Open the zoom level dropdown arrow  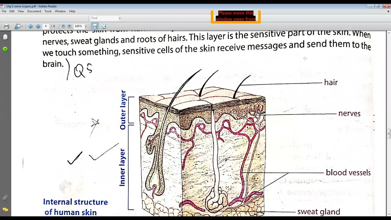coord(86,27)
